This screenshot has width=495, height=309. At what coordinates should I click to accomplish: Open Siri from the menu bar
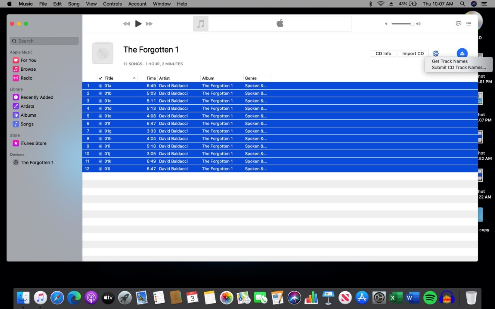pos(474,4)
